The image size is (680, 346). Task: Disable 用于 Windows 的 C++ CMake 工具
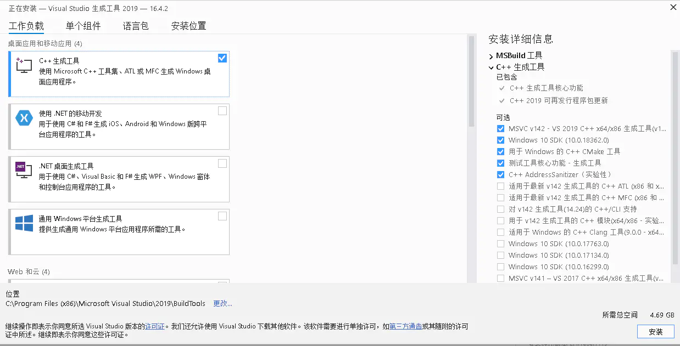tap(500, 151)
